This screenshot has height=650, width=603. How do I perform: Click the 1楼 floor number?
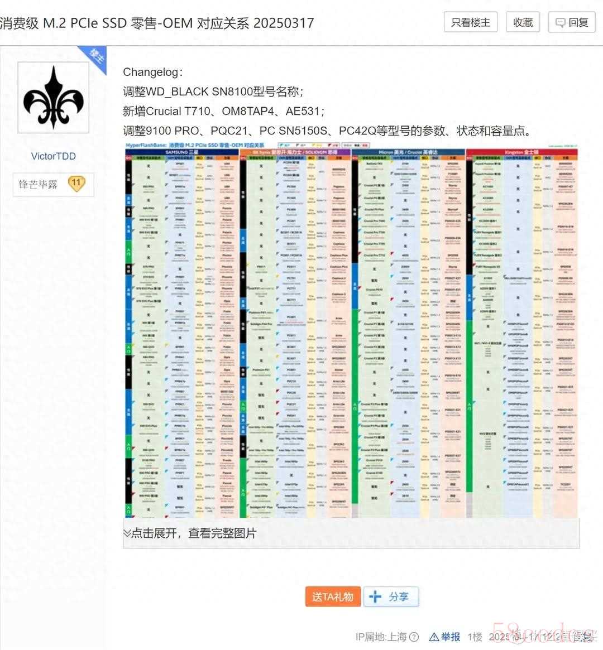(x=475, y=637)
